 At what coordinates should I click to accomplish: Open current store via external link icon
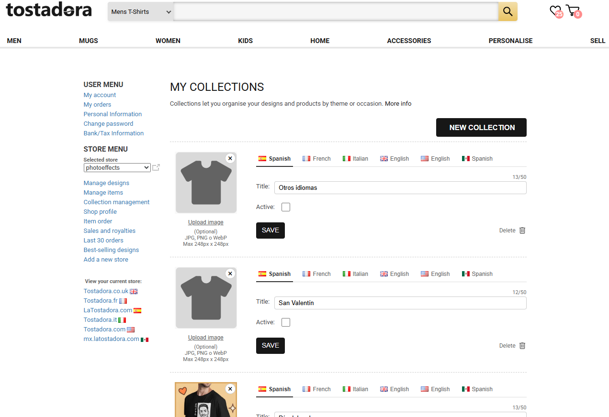(156, 167)
